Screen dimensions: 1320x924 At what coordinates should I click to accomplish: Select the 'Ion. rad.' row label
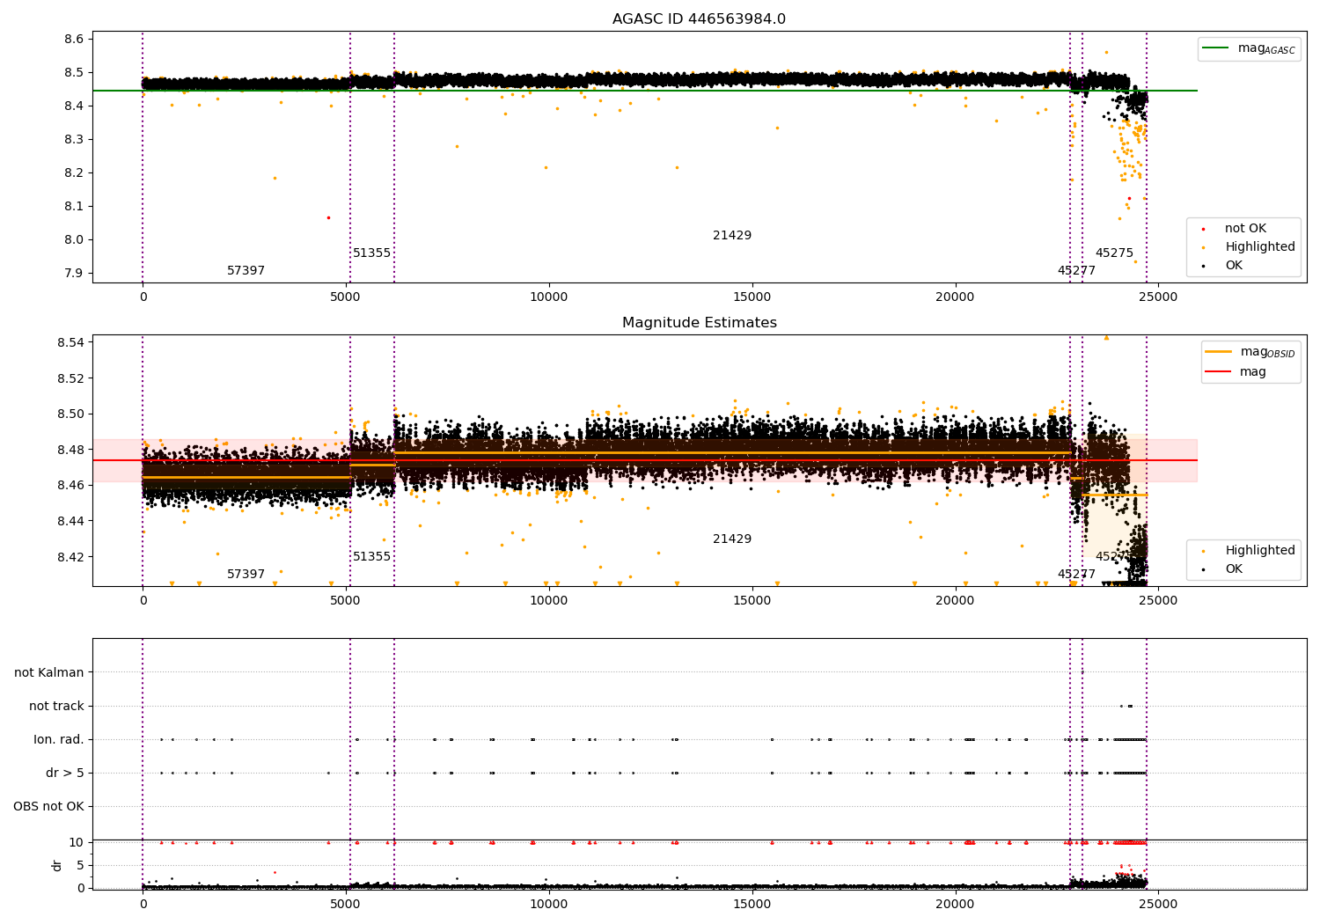[59, 740]
